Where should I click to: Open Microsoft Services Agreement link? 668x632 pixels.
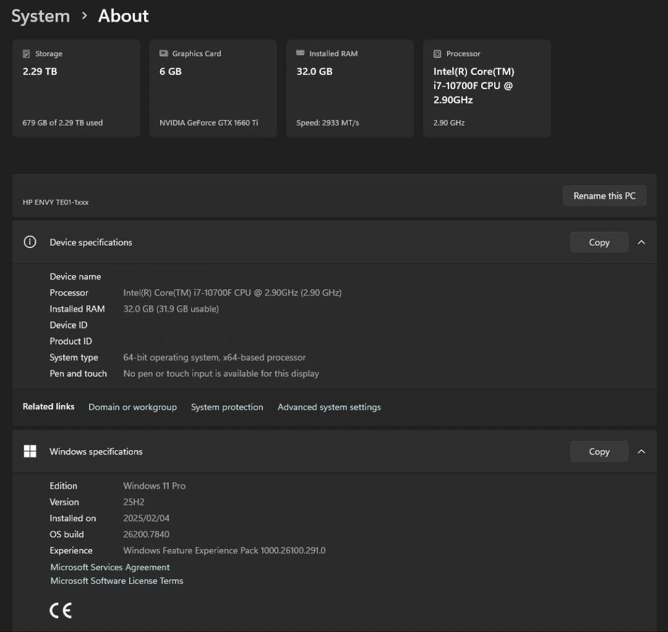pos(110,567)
